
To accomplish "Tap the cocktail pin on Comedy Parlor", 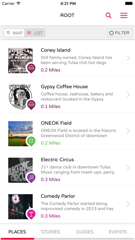I will (x=31, y=214).
